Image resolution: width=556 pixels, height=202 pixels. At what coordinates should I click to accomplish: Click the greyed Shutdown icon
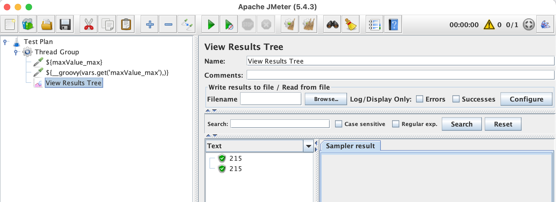click(266, 24)
